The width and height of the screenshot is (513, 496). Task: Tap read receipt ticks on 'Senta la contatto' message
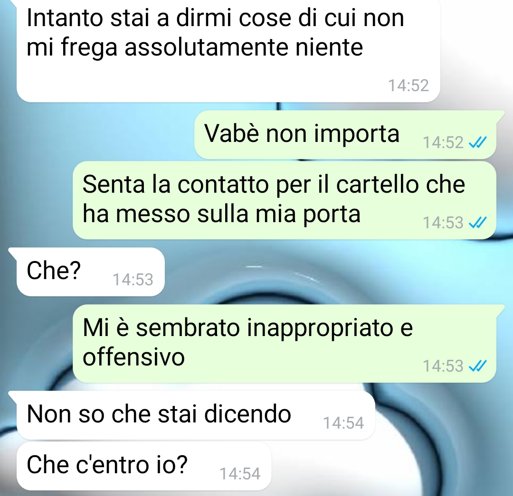click(478, 223)
